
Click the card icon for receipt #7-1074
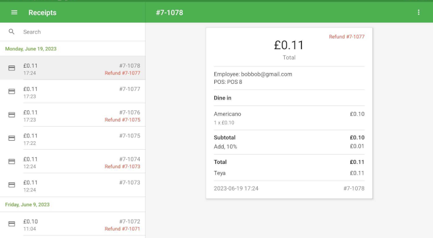[11, 161]
